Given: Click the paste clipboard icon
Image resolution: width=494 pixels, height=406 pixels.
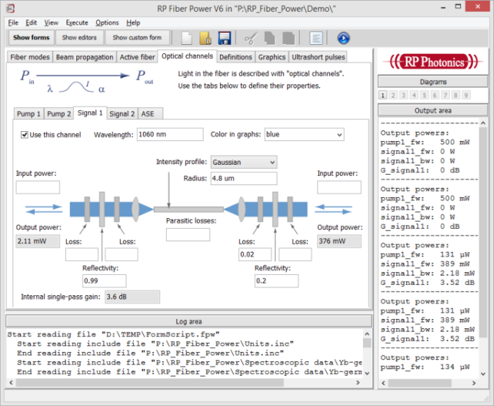Looking at the screenshot, I should [x=288, y=38].
